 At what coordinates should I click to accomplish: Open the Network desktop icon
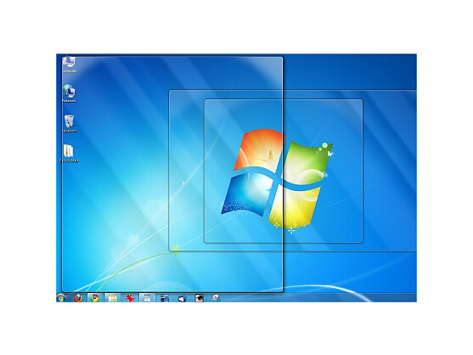[69, 93]
